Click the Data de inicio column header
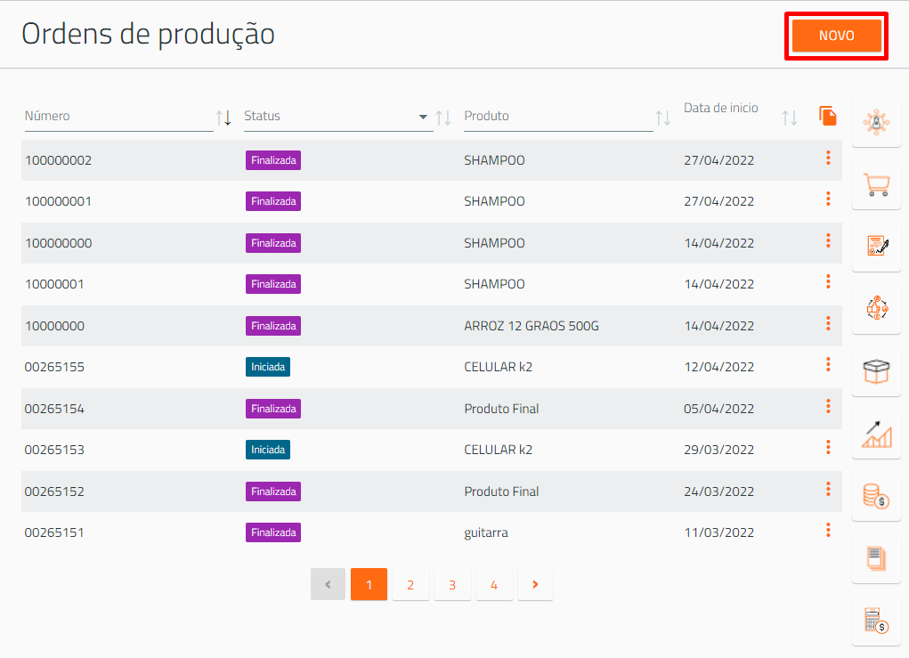This screenshot has width=909, height=658. [720, 109]
